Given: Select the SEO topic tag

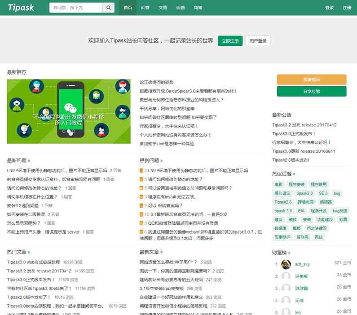Looking at the screenshot, I should (323, 193).
